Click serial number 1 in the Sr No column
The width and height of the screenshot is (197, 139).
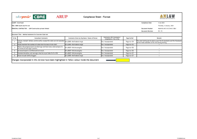point(15,42)
